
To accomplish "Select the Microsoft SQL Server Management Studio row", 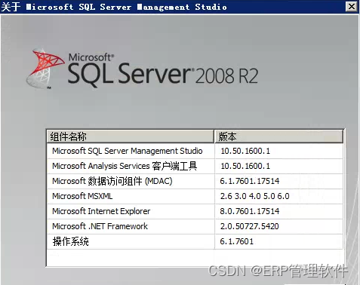I will tap(195, 151).
